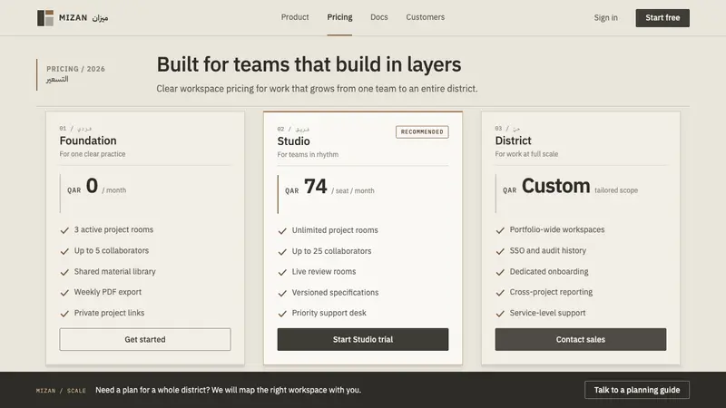Image resolution: width=726 pixels, height=408 pixels.
Task: Click Talk to a planning guide
Action: 637,390
